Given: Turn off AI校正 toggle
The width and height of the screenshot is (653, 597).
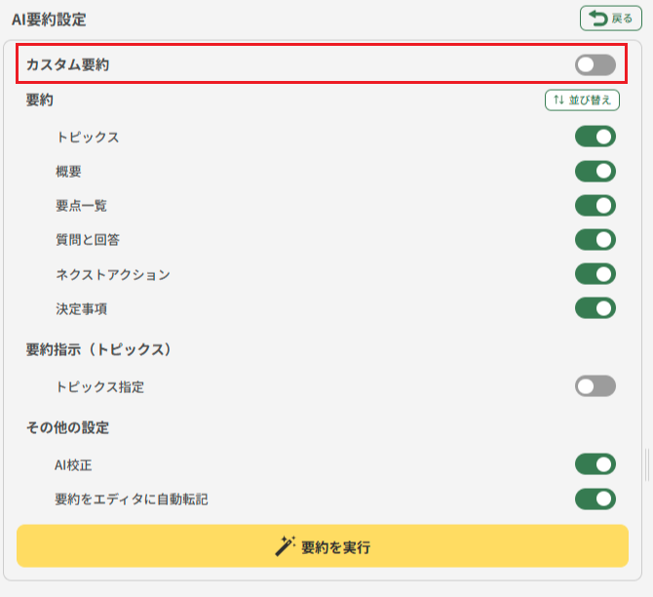Looking at the screenshot, I should (x=595, y=464).
